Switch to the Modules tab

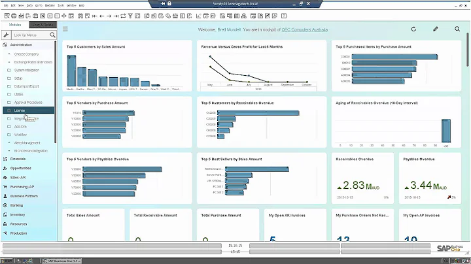[x=15, y=25]
